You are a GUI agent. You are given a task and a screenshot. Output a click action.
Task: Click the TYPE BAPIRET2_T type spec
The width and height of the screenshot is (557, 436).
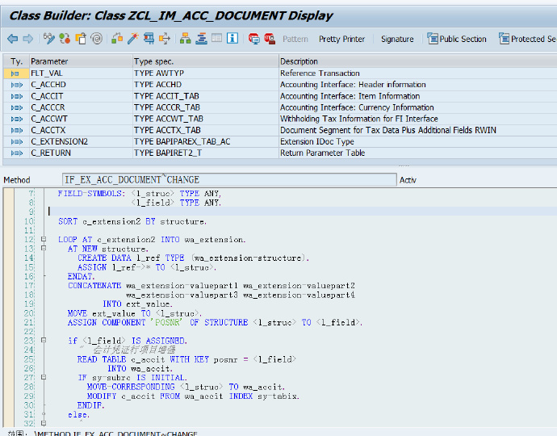(168, 153)
